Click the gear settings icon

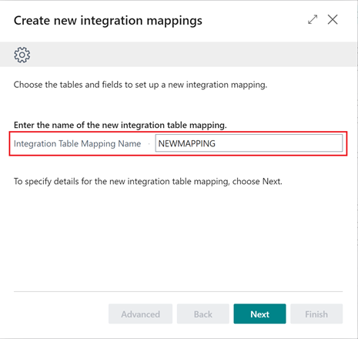[x=22, y=55]
